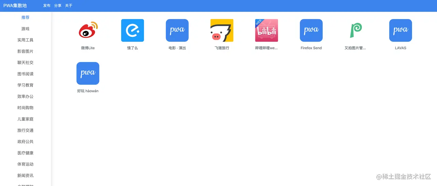
Task: Select the 效率办公 category
Action: pyautogui.click(x=25, y=97)
